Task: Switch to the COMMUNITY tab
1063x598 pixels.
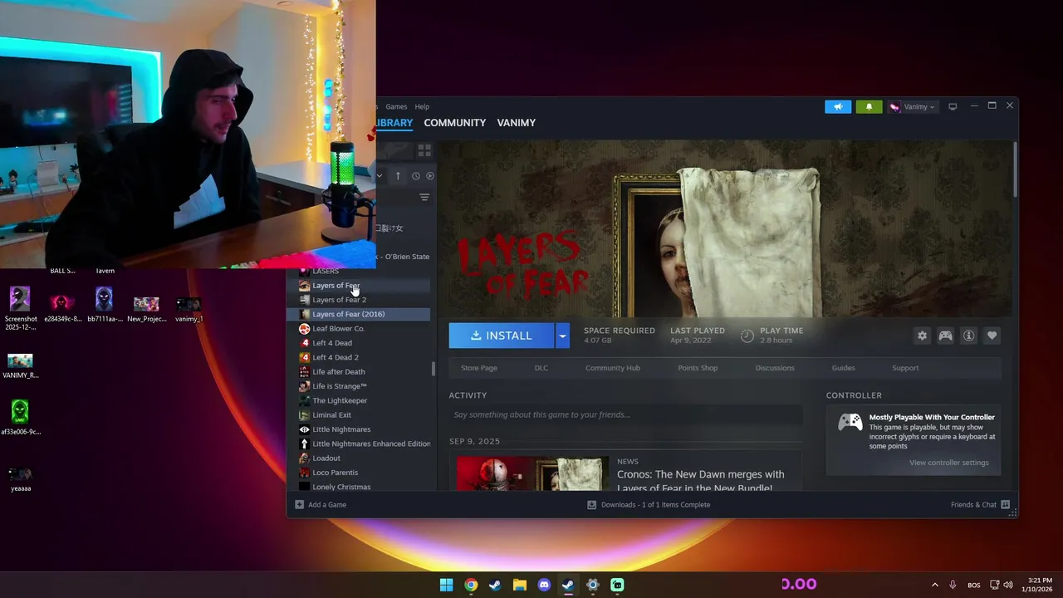Action: coord(454,122)
